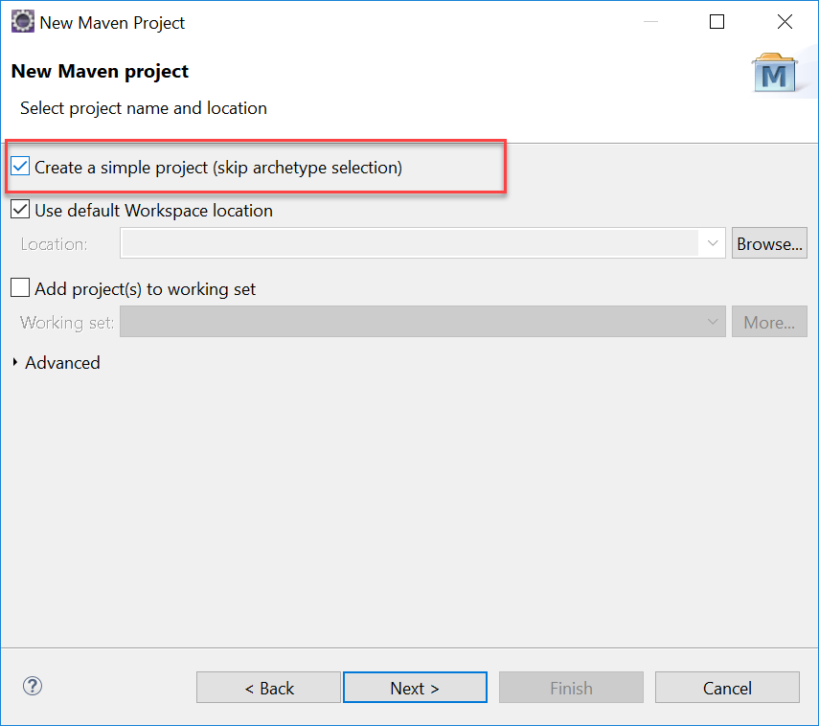Open the help icon at bottom left
The image size is (819, 726).
(x=32, y=687)
